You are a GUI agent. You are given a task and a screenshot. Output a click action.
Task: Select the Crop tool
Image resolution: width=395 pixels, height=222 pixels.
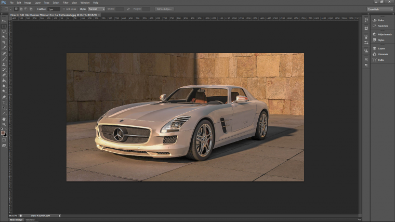(4, 43)
